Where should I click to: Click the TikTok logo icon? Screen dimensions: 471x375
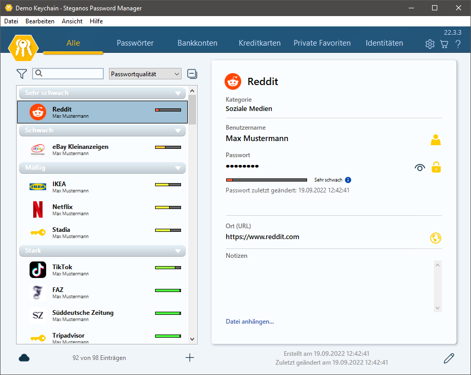(38, 270)
